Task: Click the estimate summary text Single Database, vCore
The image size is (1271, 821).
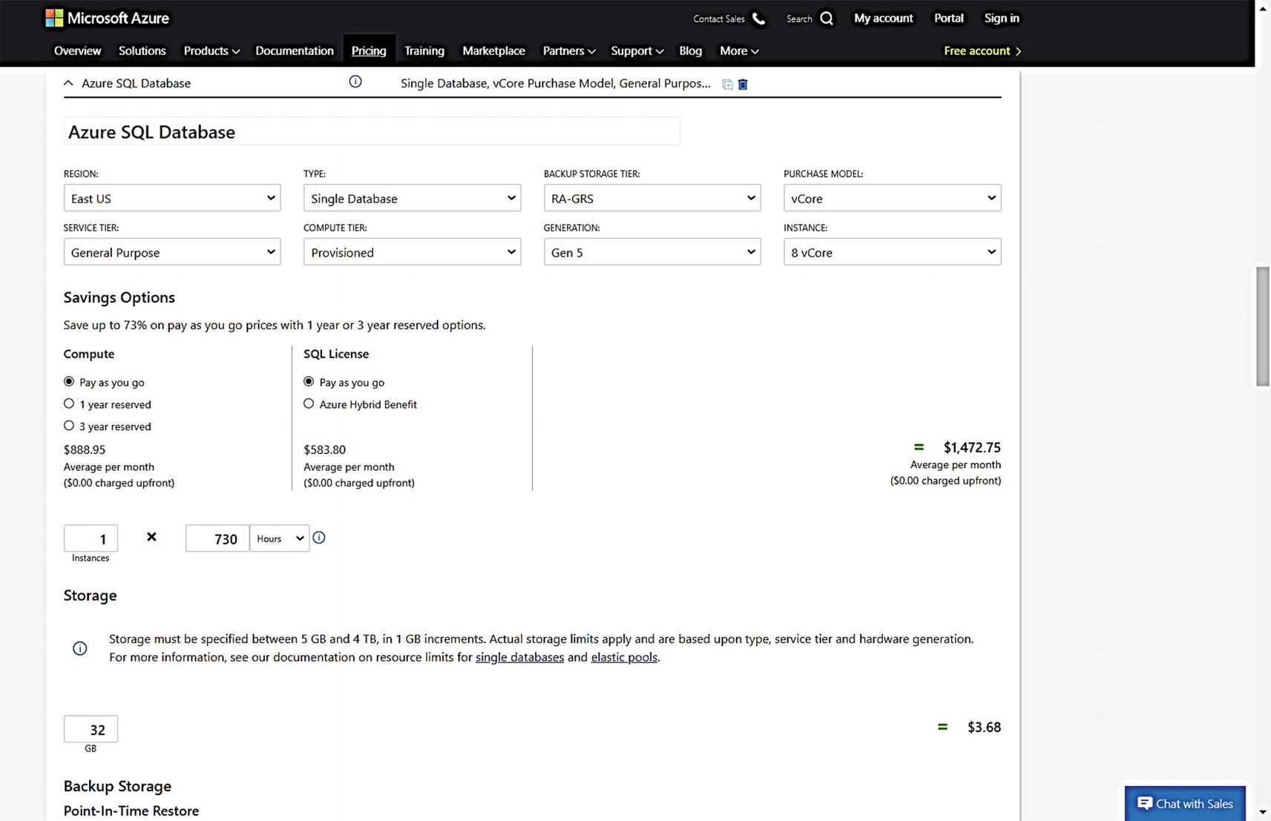Action: (x=555, y=83)
